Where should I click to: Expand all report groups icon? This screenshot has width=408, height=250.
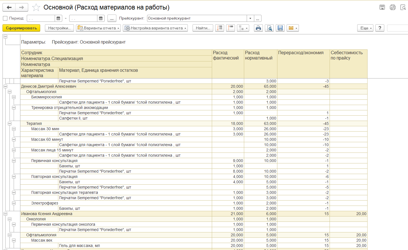[220, 28]
